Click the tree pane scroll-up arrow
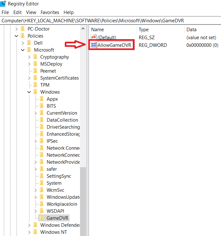Screen dimensions: 221x236 tap(83, 29)
